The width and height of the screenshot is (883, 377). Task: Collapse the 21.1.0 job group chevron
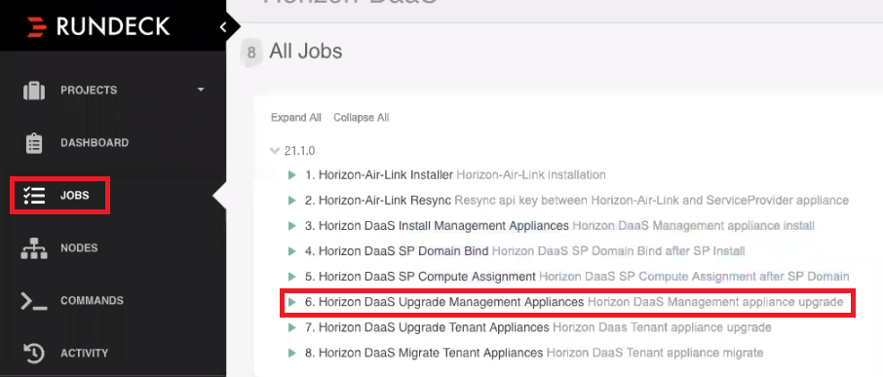coord(275,151)
